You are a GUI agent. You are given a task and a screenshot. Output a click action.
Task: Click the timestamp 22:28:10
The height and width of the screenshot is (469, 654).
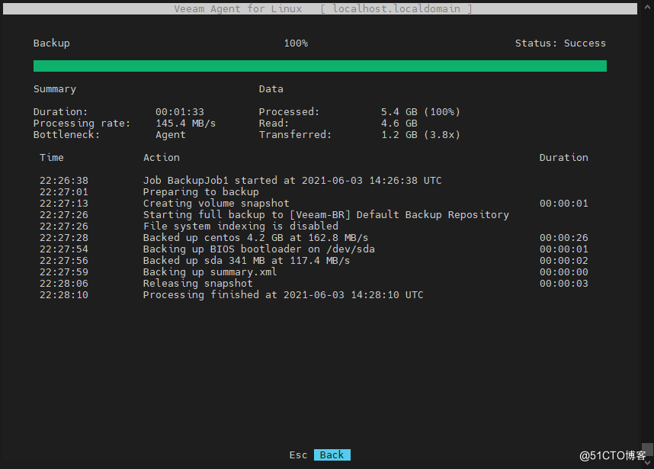pyautogui.click(x=64, y=295)
